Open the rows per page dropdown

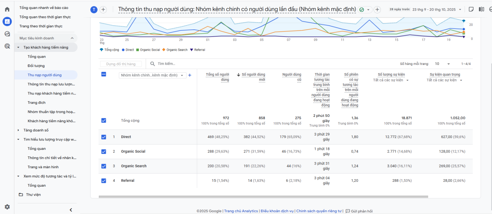pyautogui.click(x=442, y=64)
